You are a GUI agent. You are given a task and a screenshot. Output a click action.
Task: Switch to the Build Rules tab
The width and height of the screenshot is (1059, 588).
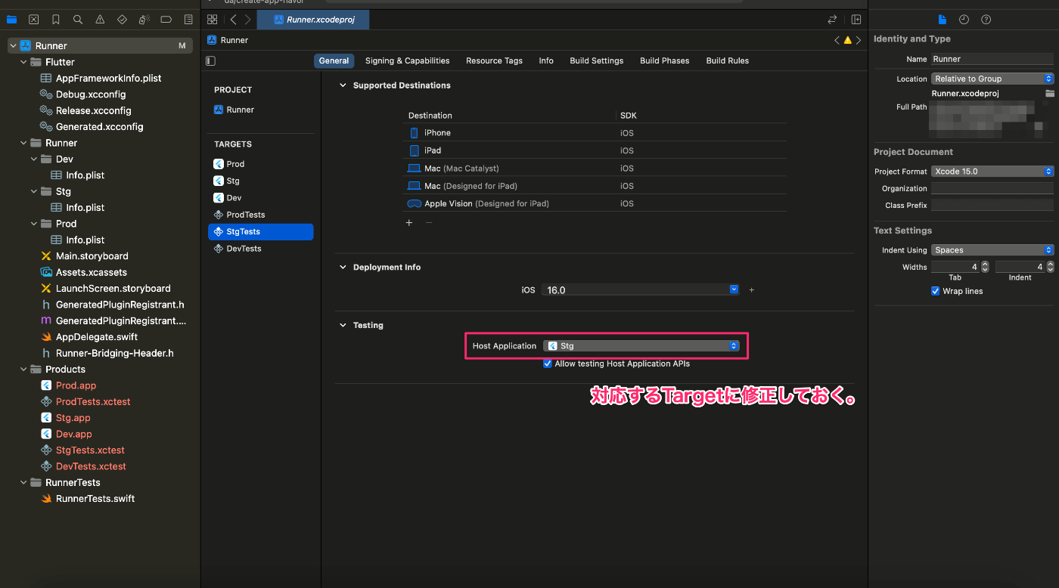(x=728, y=60)
